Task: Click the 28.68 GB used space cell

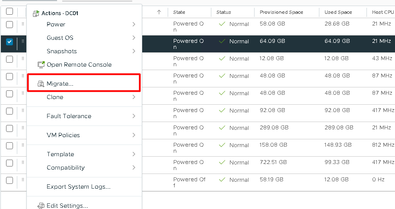Action: [x=337, y=24]
